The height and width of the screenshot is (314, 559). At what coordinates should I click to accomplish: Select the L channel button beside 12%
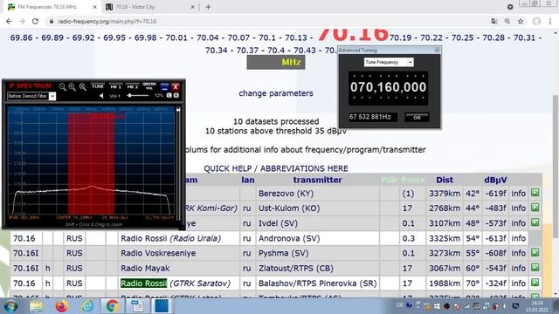[x=169, y=95]
